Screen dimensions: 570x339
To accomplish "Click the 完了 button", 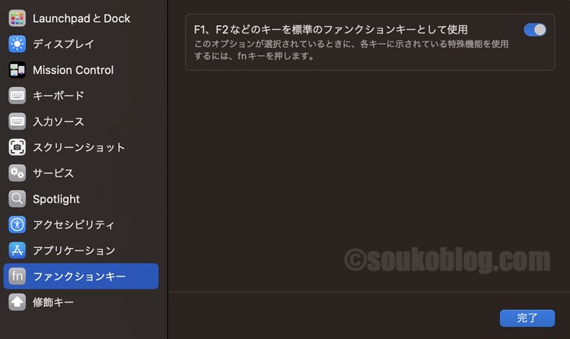I will point(527,319).
